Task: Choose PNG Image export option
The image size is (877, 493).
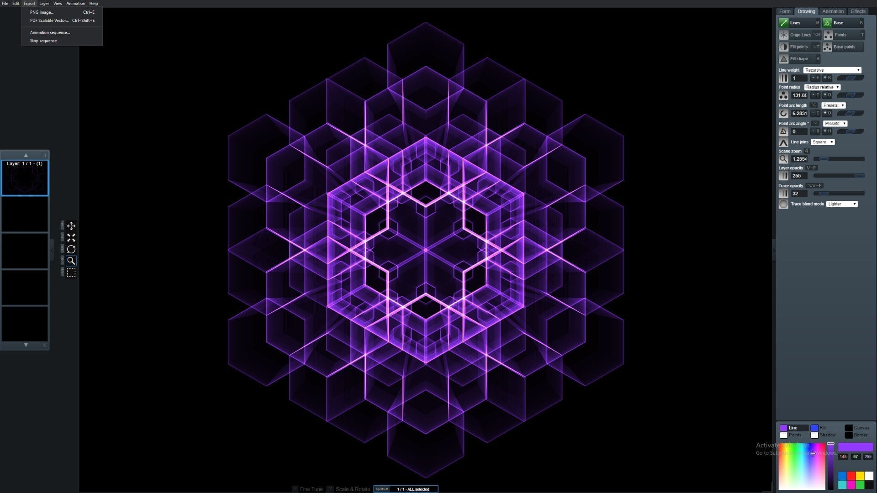Action: pyautogui.click(x=62, y=12)
